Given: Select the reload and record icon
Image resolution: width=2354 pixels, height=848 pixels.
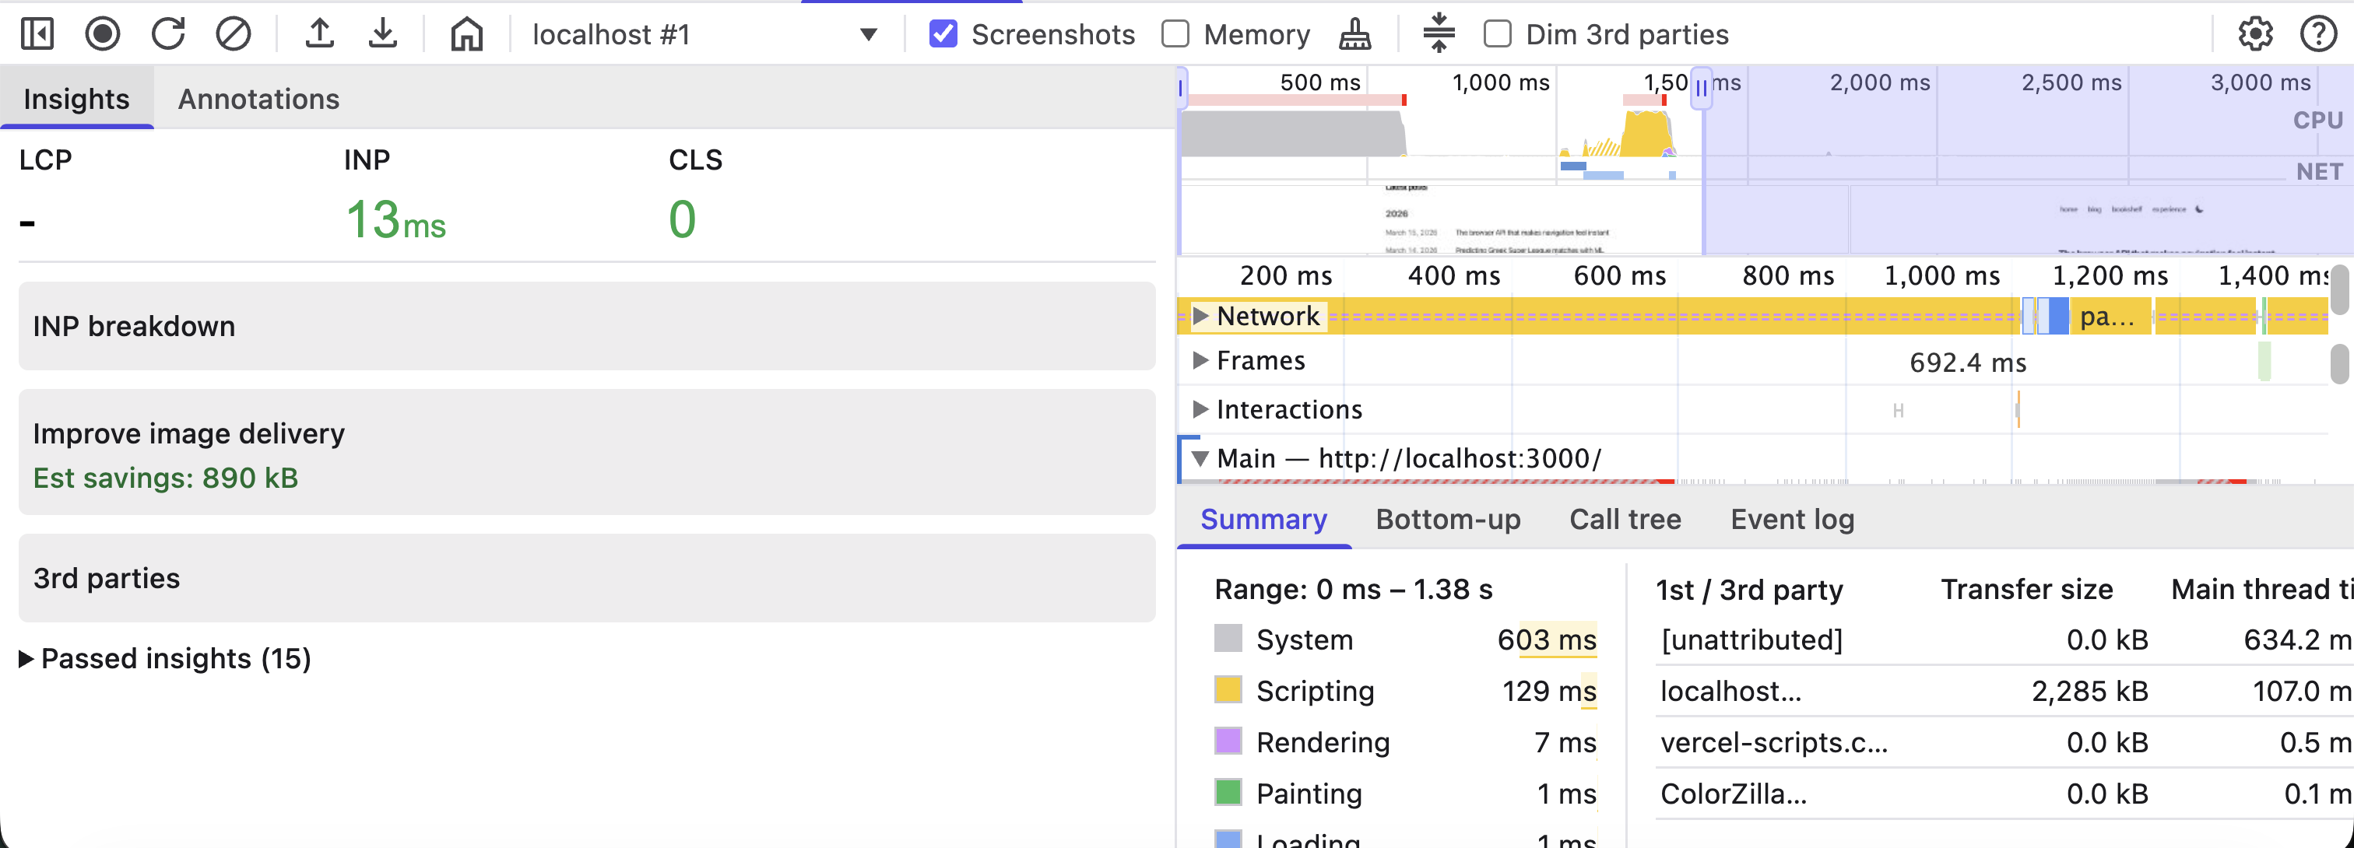Looking at the screenshot, I should coord(168,33).
